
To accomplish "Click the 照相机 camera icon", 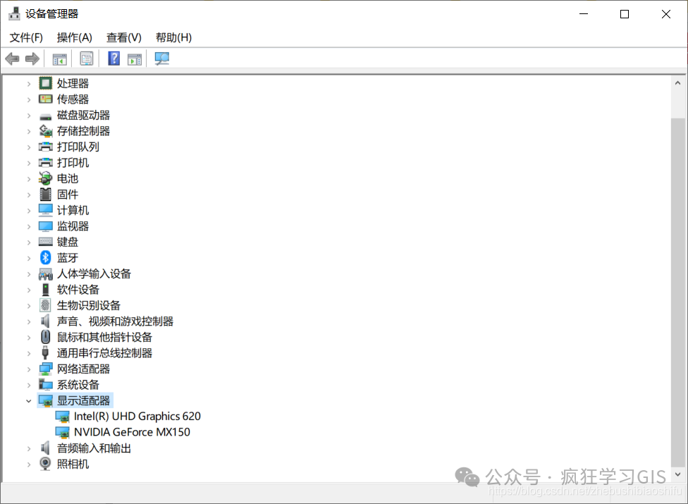I will pyautogui.click(x=45, y=464).
